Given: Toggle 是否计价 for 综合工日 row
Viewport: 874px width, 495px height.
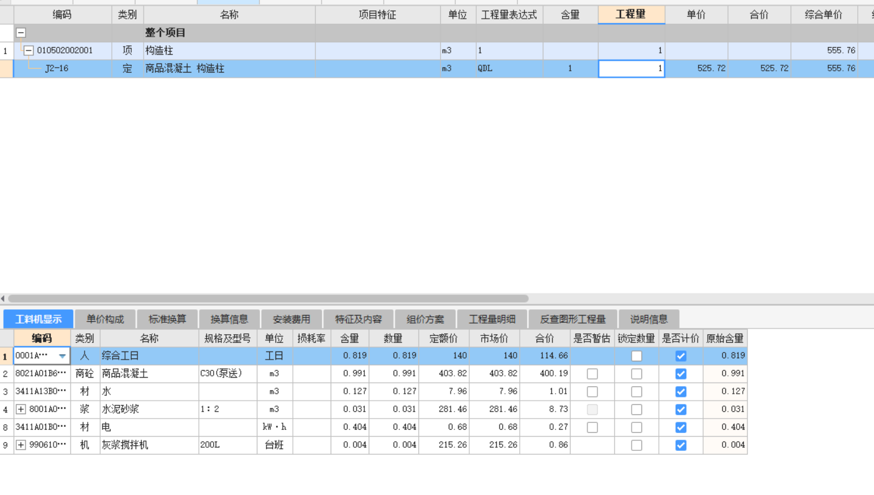Looking at the screenshot, I should (681, 356).
